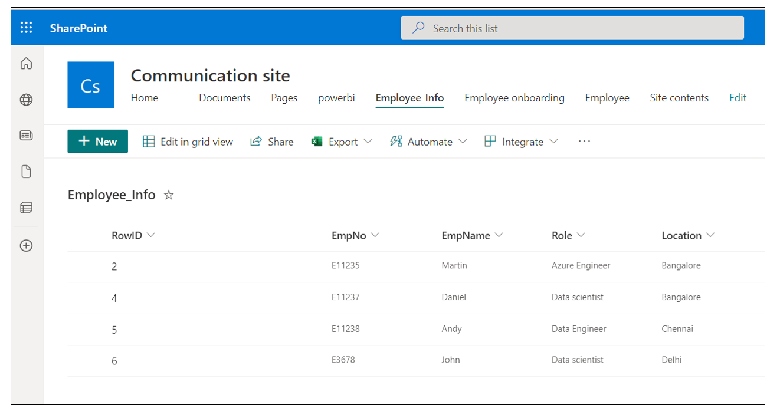780x408 pixels.
Task: Open RowID column header dropdown
Action: (150, 235)
